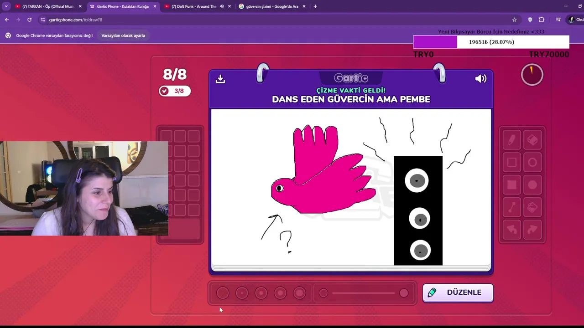The width and height of the screenshot is (584, 328).
Task: Choose the outlined rectangle tool
Action: (x=511, y=163)
